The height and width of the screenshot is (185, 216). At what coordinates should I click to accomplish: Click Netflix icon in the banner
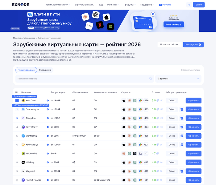click(x=100, y=25)
